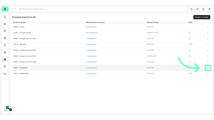The width and height of the screenshot is (214, 120).
Task: Click the green app logo at top left
Action: 5,9
